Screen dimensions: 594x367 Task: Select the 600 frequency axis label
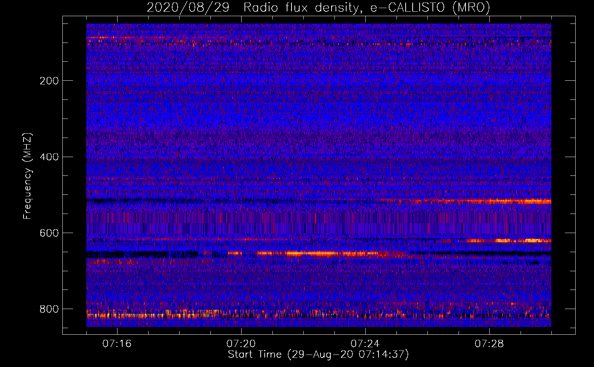49,233
